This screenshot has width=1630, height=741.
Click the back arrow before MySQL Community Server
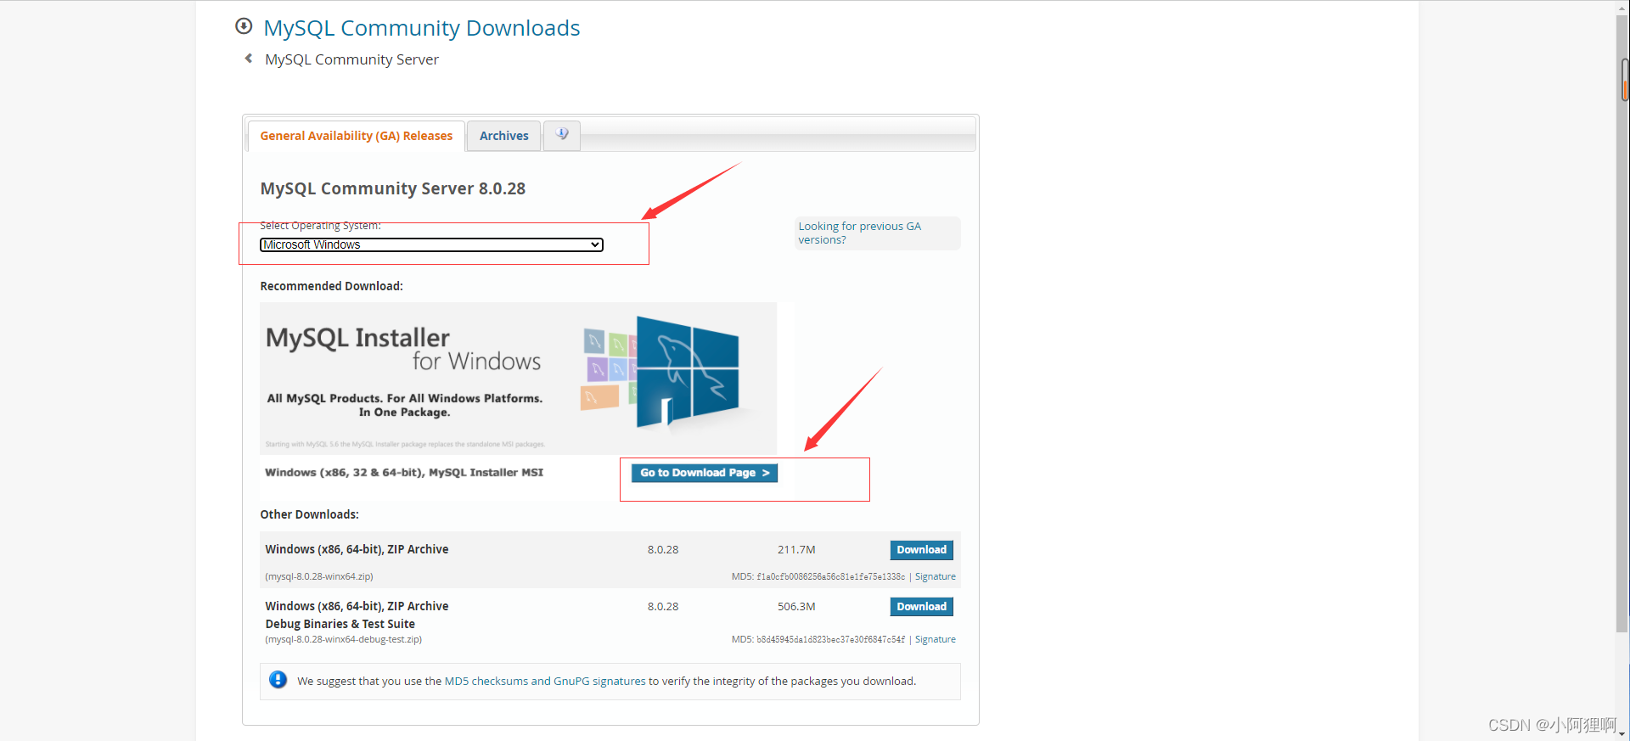point(249,59)
